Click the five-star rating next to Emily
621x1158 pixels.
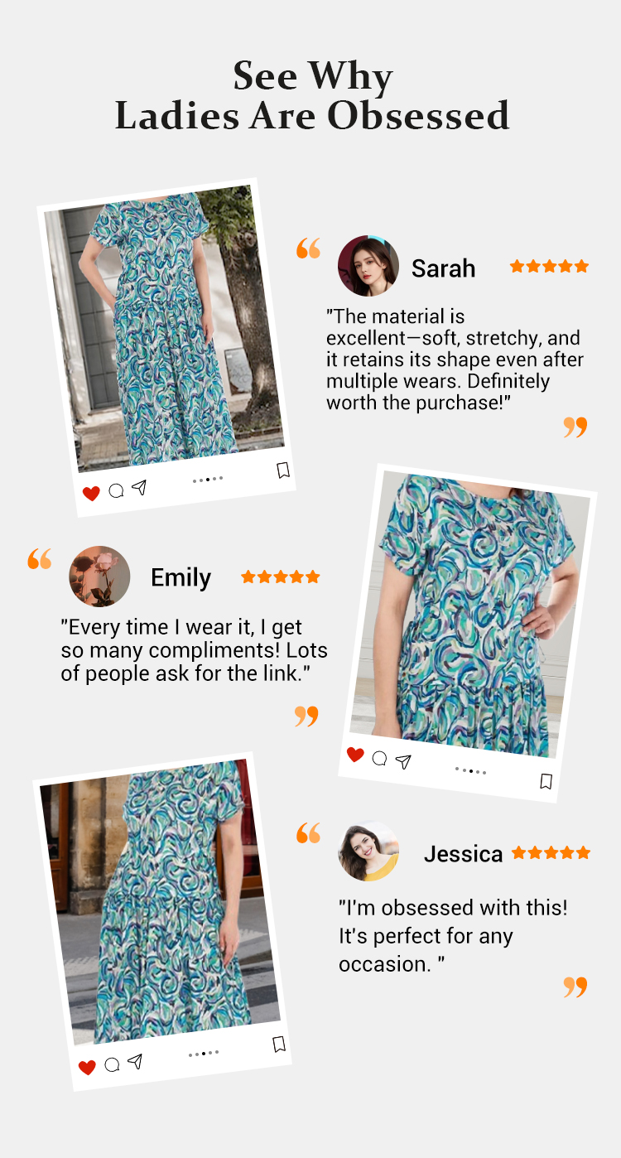point(280,577)
